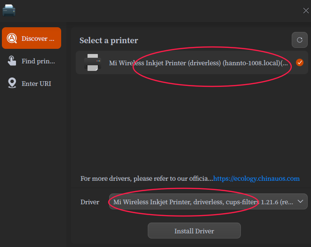Click the Driver dropdown chevron arrow
The height and width of the screenshot is (247, 311).
point(300,201)
